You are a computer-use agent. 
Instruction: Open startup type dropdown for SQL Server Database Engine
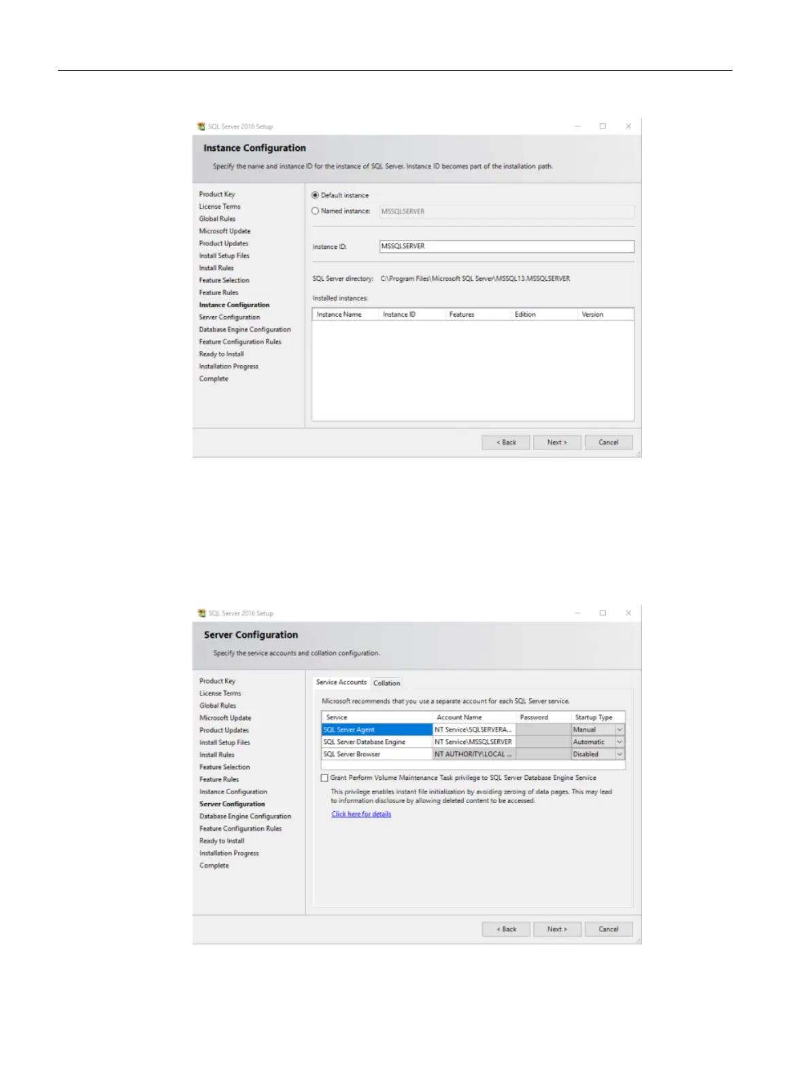pyautogui.click(x=620, y=742)
